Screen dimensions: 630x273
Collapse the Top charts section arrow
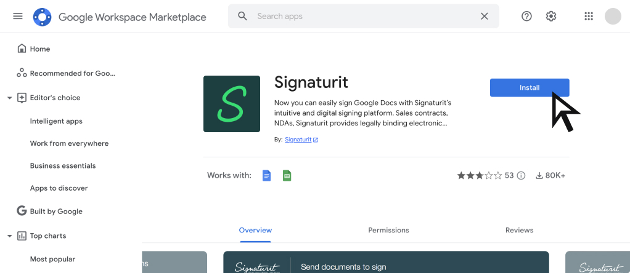(10, 236)
